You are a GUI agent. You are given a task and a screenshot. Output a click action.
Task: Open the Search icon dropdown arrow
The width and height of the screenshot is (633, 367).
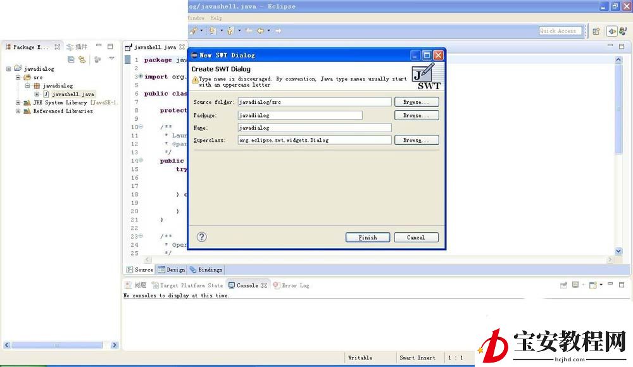click(x=201, y=30)
